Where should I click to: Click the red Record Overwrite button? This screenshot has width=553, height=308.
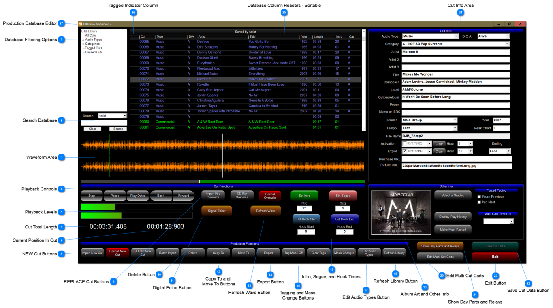pos(270,196)
